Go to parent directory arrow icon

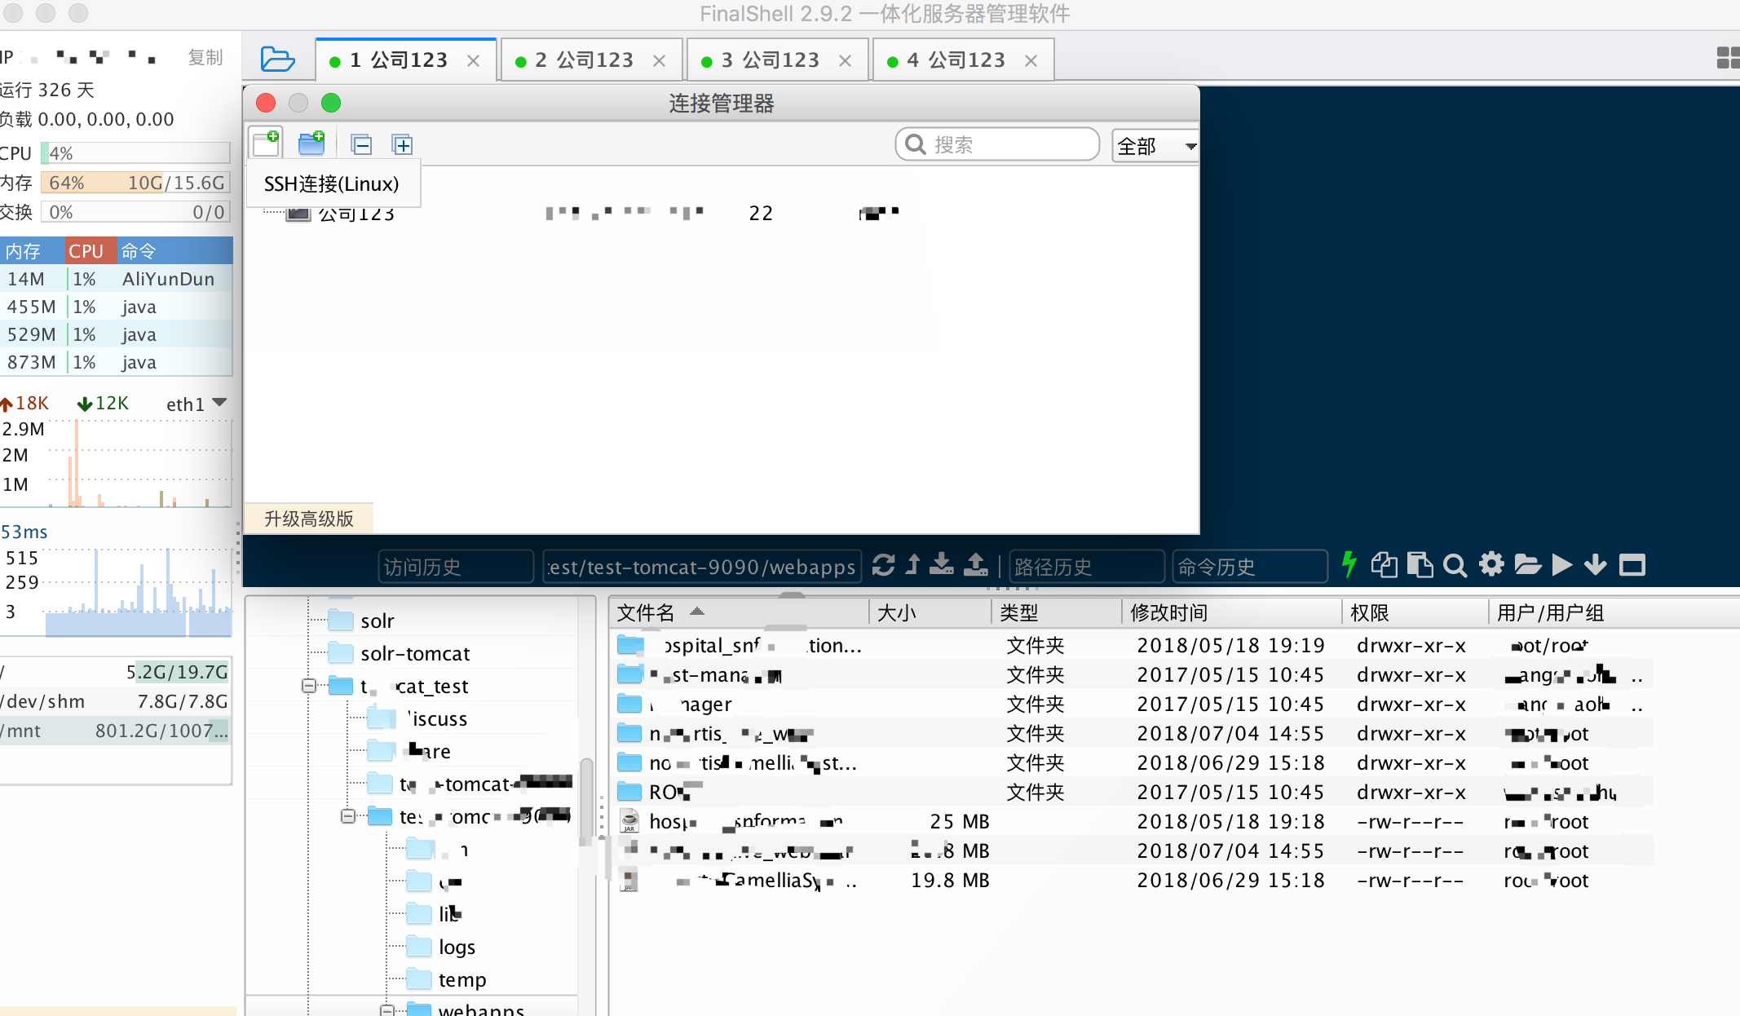tap(913, 564)
